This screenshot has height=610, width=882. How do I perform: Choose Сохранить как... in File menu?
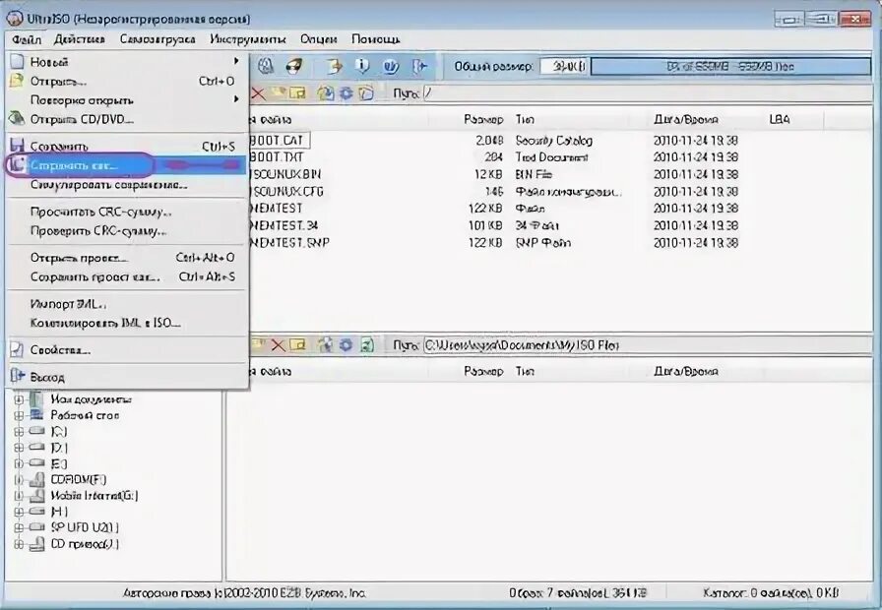[x=127, y=165]
